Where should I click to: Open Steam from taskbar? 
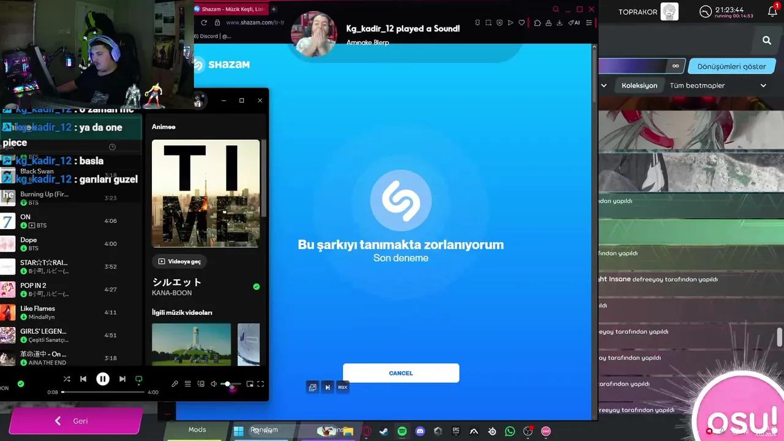(x=383, y=431)
